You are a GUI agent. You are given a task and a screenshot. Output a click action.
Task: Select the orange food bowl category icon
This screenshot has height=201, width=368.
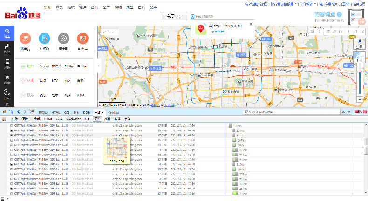25,39
